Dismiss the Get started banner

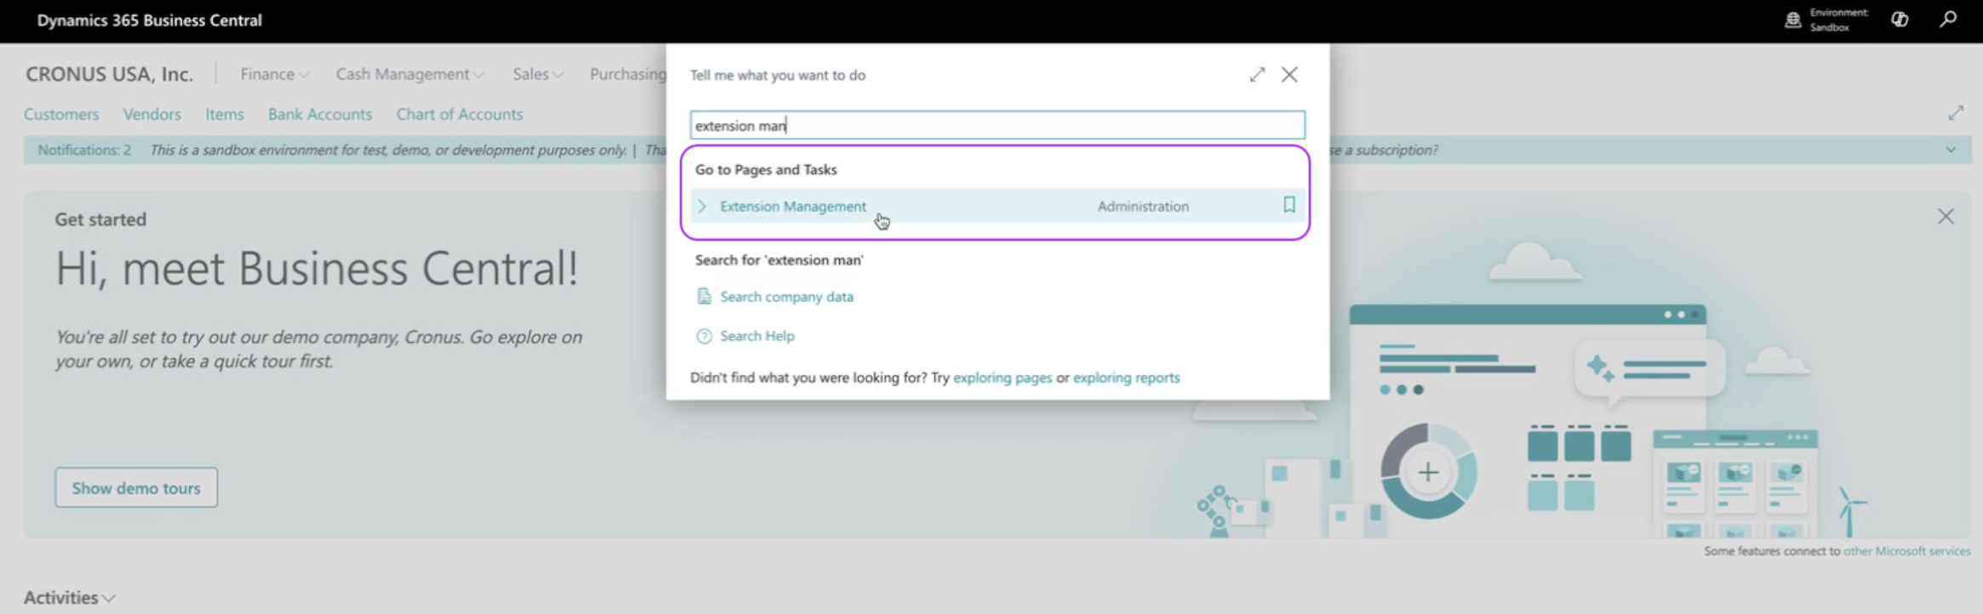tap(1946, 217)
